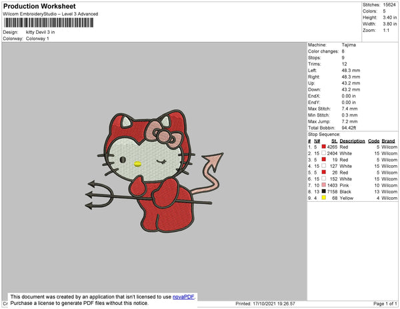Image resolution: width=400 pixels, height=309 pixels.
Task: Click the 'Description' column header
Action: coord(352,141)
